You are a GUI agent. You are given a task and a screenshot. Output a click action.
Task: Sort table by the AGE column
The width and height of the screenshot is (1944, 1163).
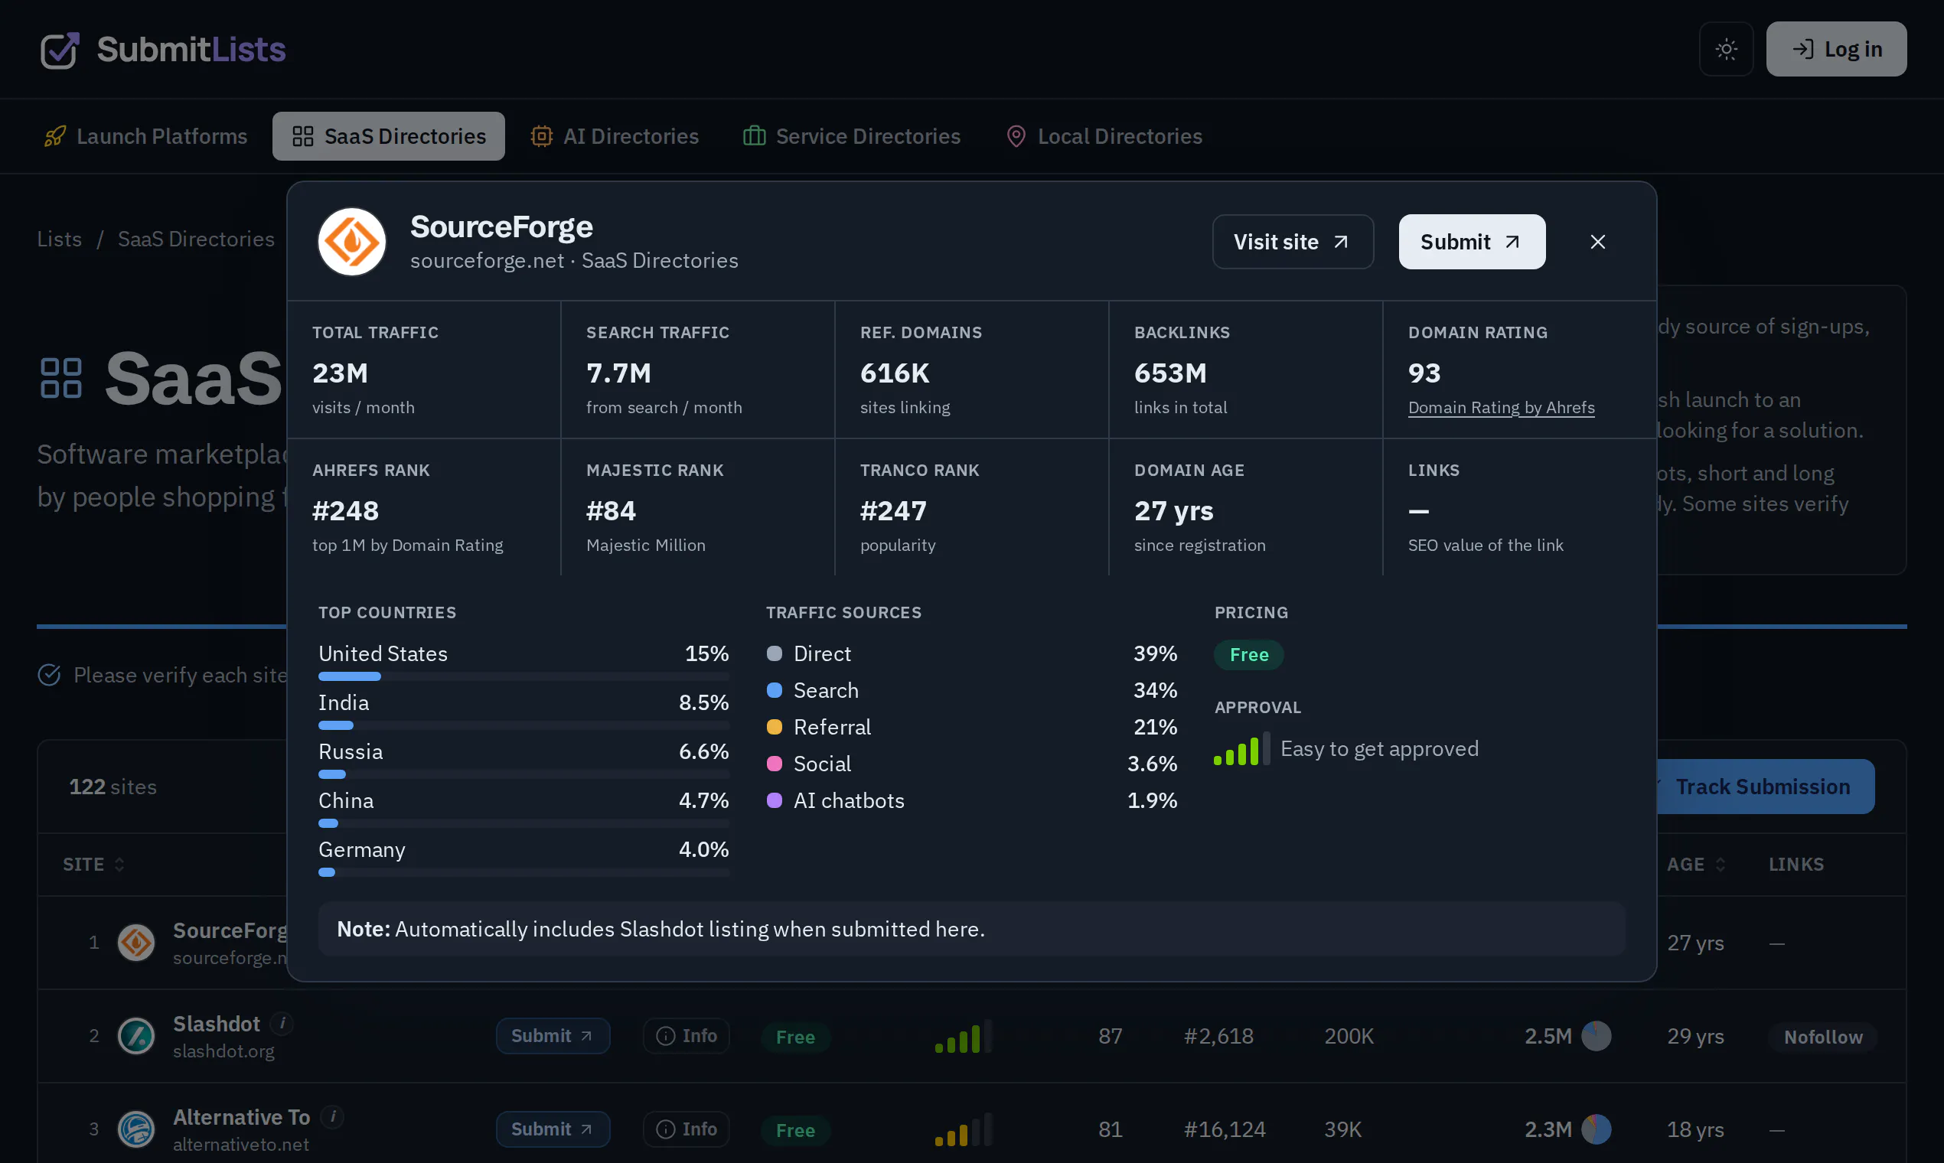tap(1695, 864)
